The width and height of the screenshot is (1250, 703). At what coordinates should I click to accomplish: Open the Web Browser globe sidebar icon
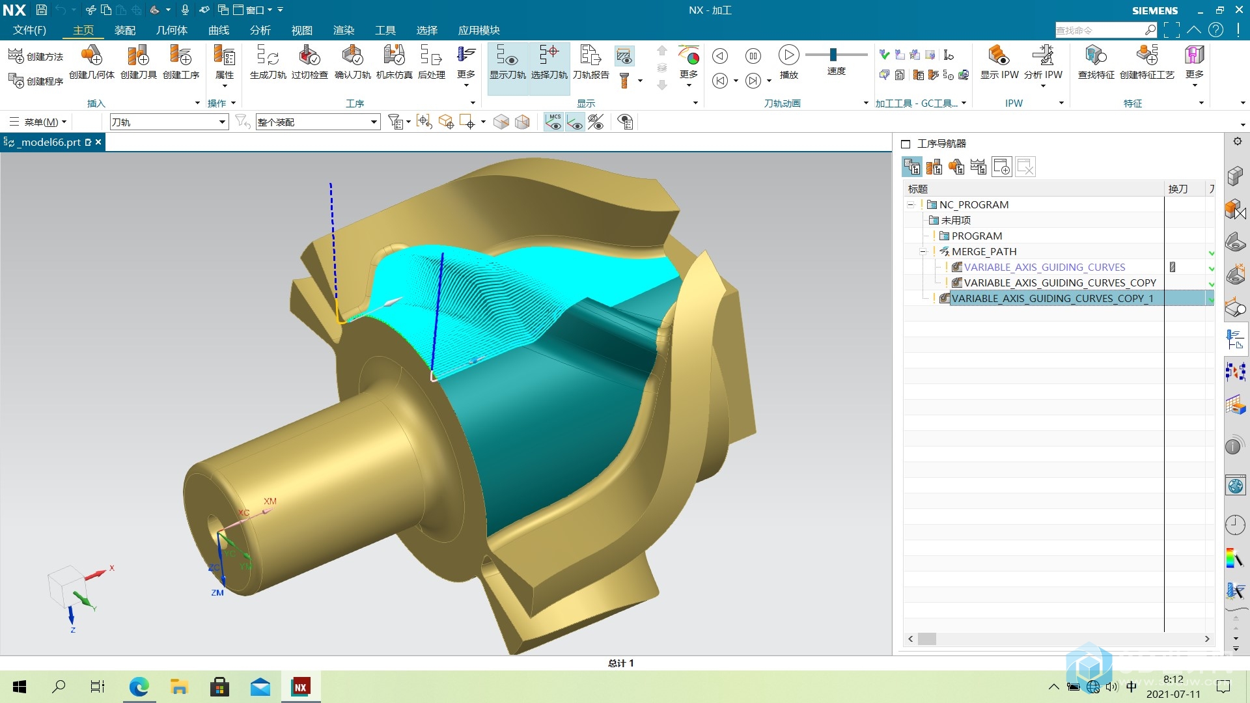[x=1235, y=486]
